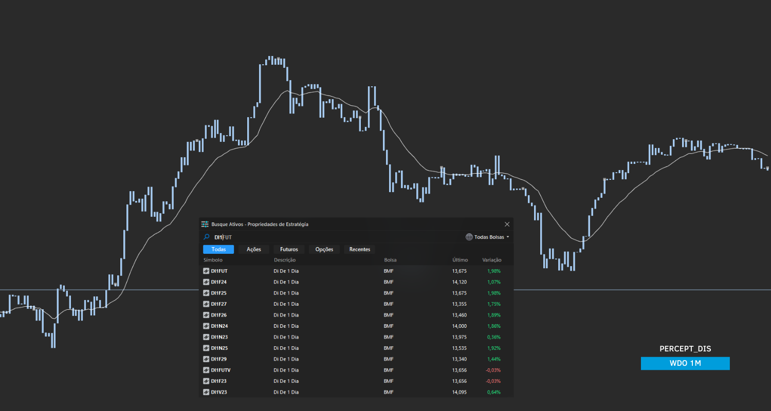Click the globe icon next to Todas Bolsas
This screenshot has width=771, height=411.
pyautogui.click(x=468, y=237)
